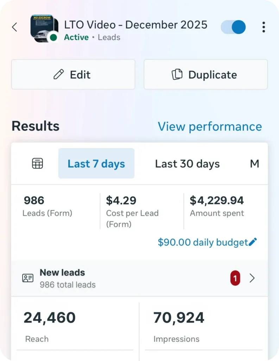This screenshot has width=279, height=361.
Task: Toggle the LTO Video campaign switch off
Action: click(x=233, y=27)
